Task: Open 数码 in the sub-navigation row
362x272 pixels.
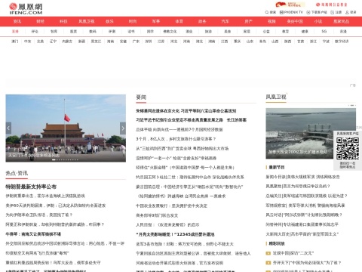Action: coord(93,32)
